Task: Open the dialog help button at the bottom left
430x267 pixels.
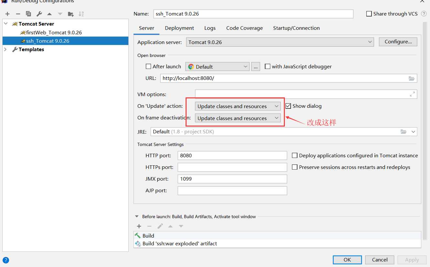Action: 6,260
